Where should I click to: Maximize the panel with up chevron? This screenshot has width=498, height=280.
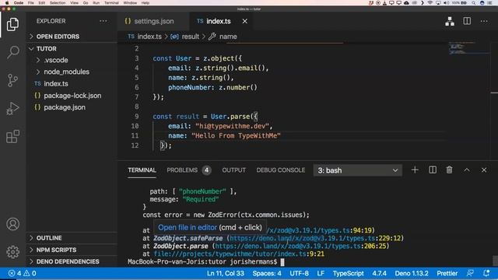pos(467,170)
